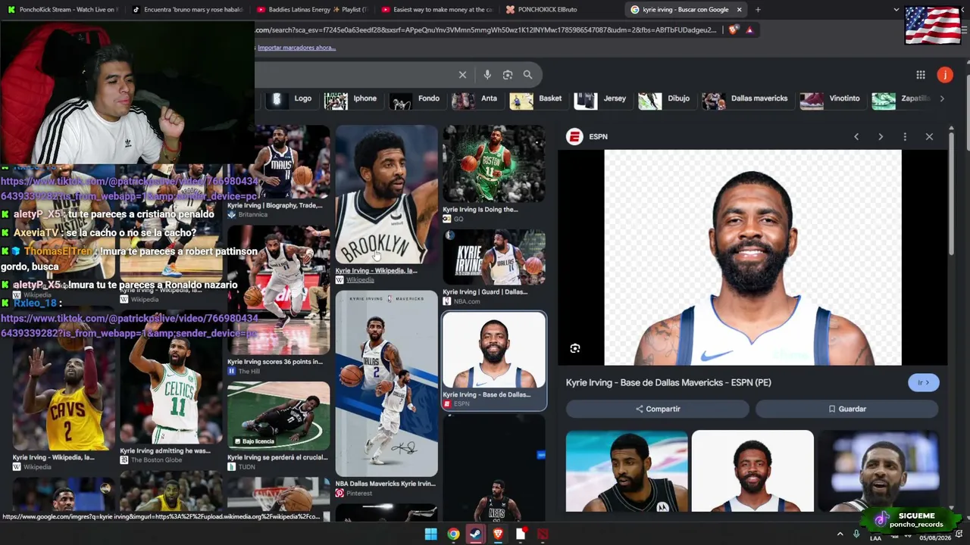Filter images by Anta chip
This screenshot has height=545, width=970.
point(477,98)
